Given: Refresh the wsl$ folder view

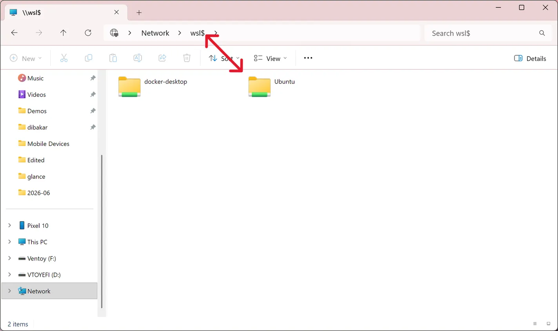Looking at the screenshot, I should tap(88, 33).
